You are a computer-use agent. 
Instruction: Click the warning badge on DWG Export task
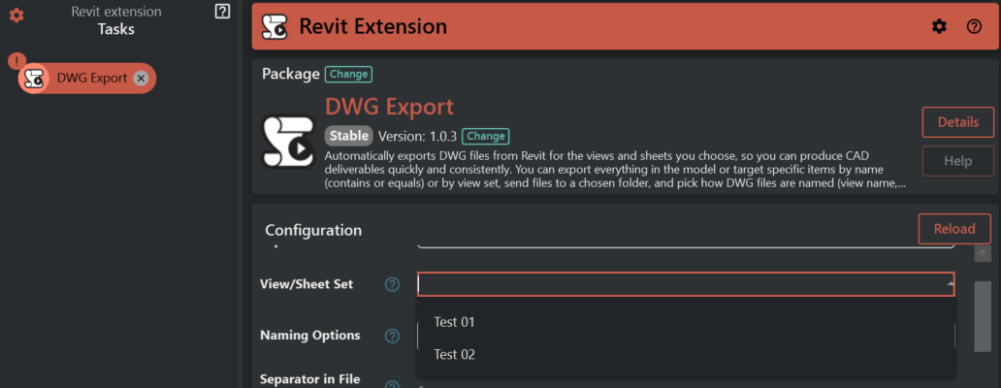click(16, 61)
